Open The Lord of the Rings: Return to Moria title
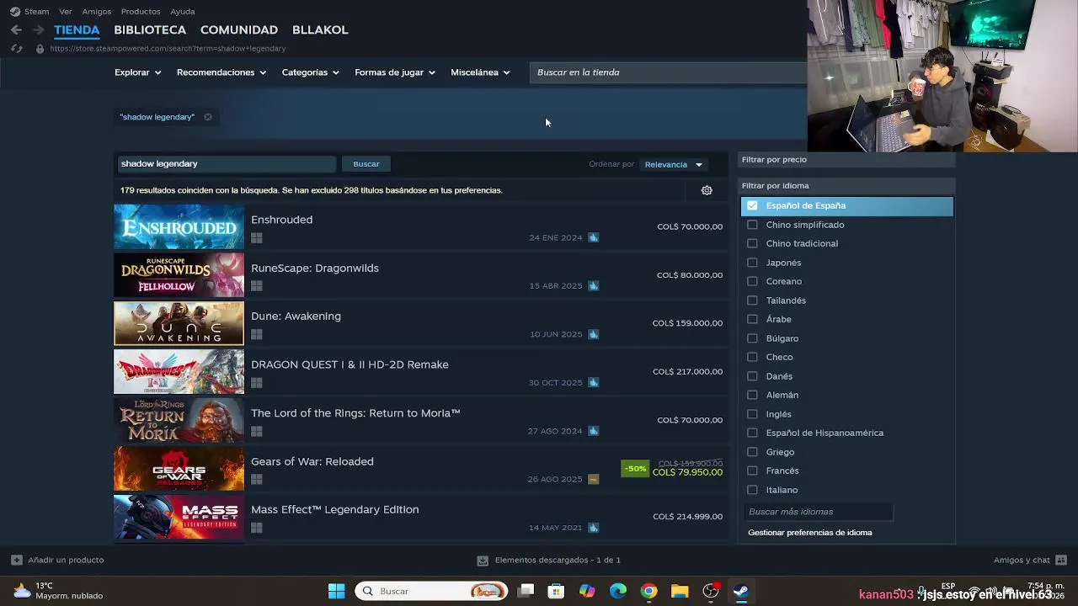The height and width of the screenshot is (606, 1078). point(355,413)
